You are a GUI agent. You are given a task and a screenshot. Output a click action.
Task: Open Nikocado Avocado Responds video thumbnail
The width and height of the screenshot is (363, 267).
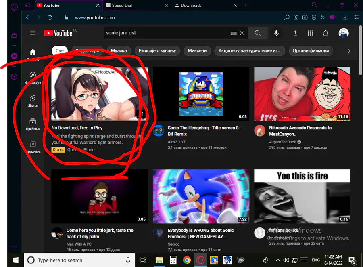click(x=302, y=94)
